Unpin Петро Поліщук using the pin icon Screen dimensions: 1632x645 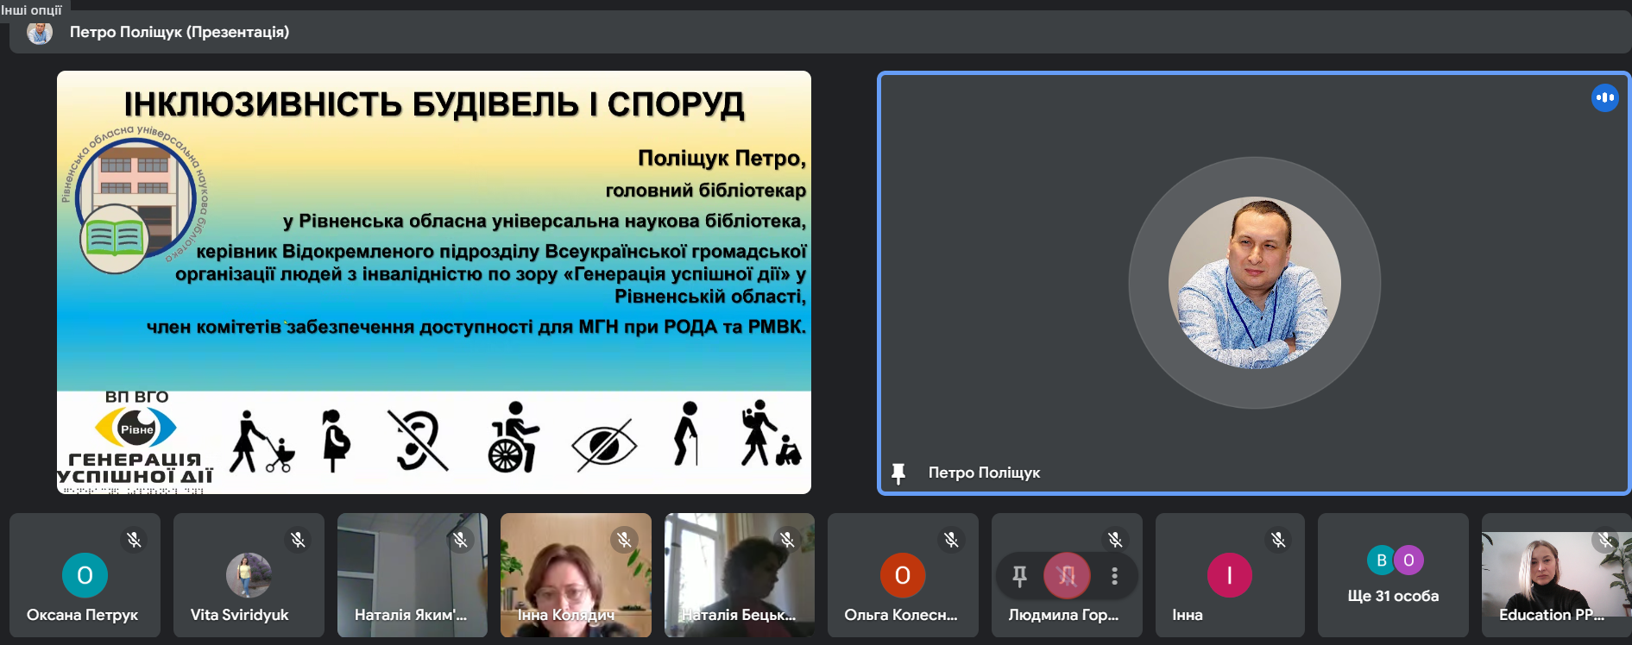[898, 473]
